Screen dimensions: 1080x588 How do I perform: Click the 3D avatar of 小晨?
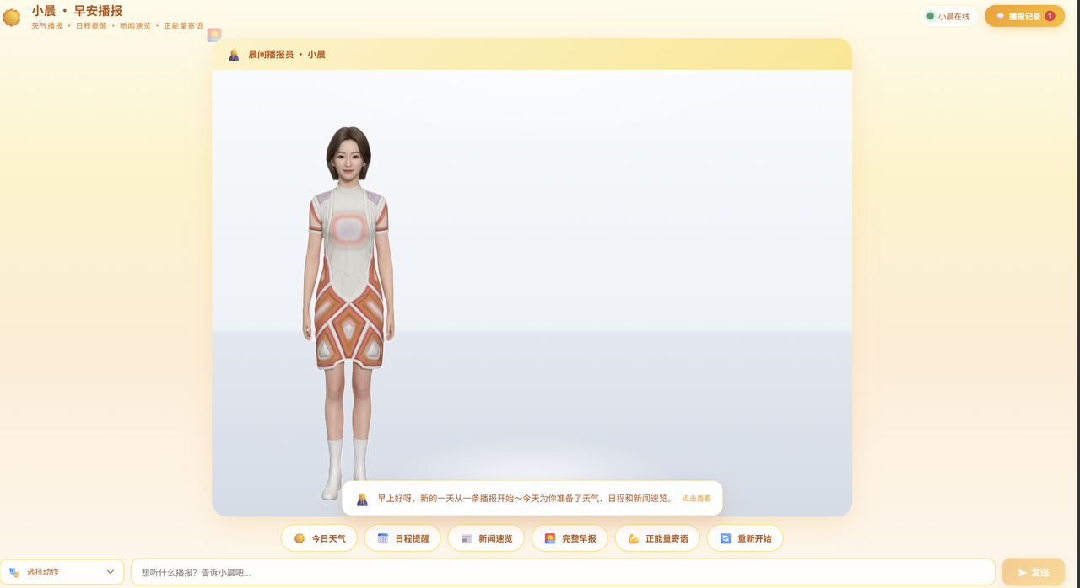(x=348, y=313)
